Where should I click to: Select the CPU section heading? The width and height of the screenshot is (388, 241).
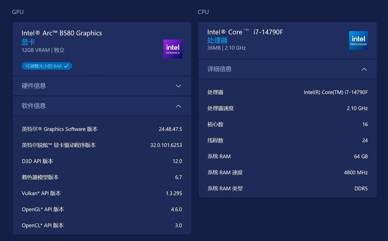click(203, 12)
